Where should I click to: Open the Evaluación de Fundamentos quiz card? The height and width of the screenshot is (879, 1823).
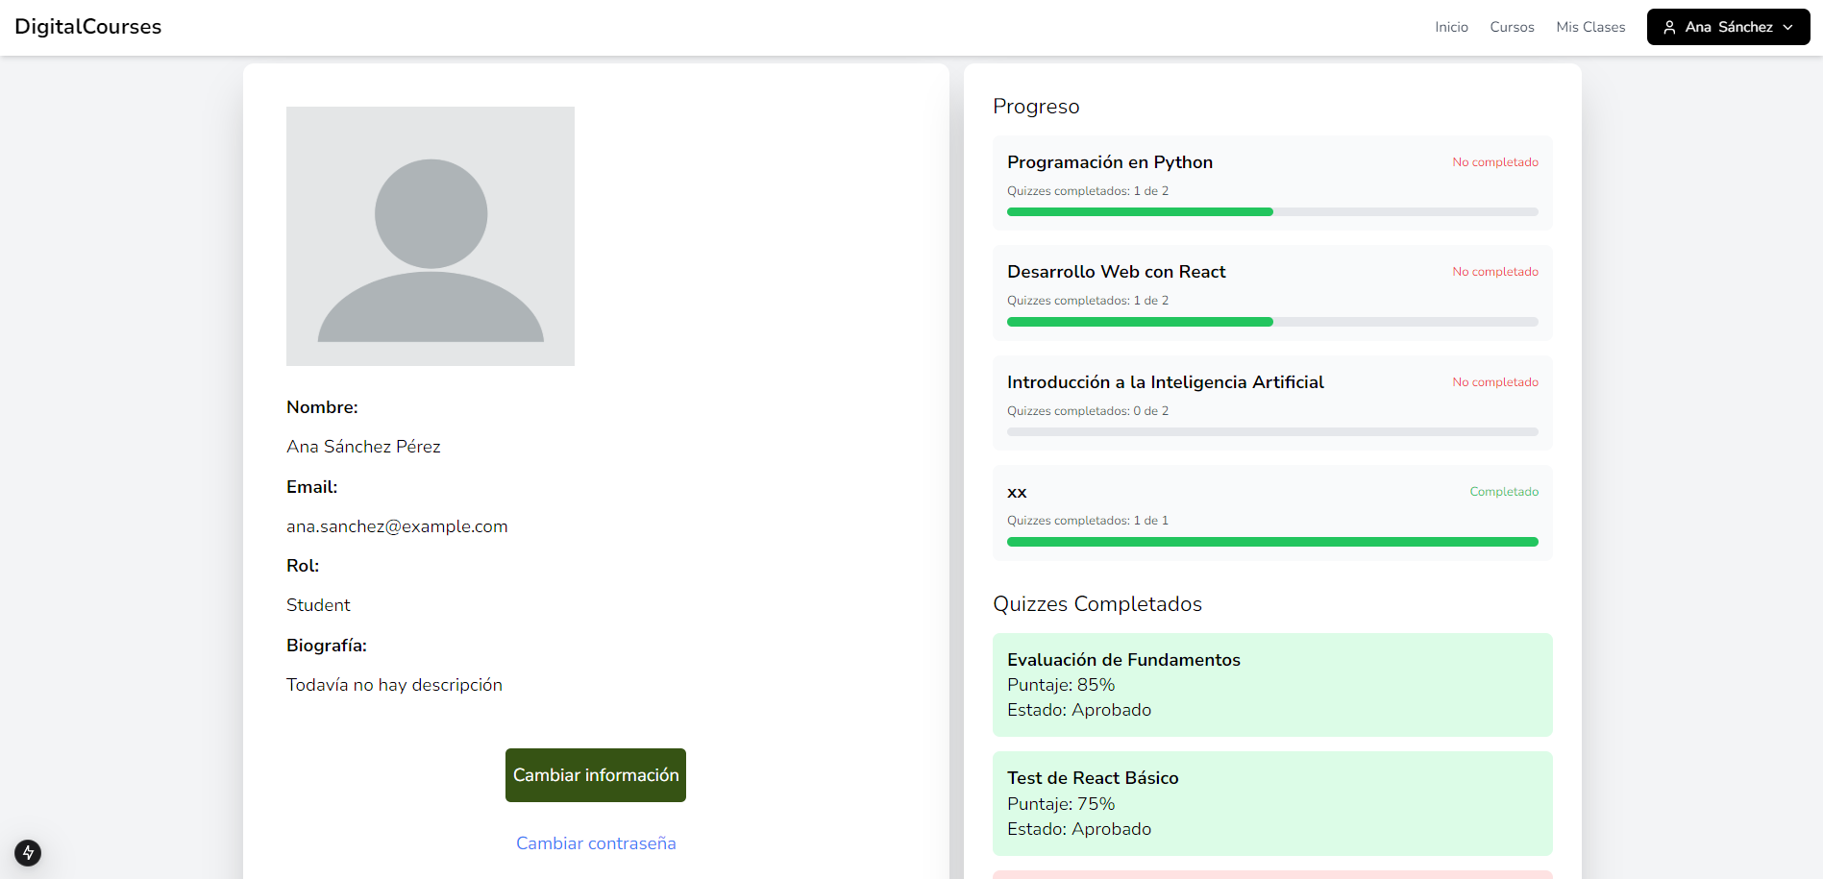1271,684
